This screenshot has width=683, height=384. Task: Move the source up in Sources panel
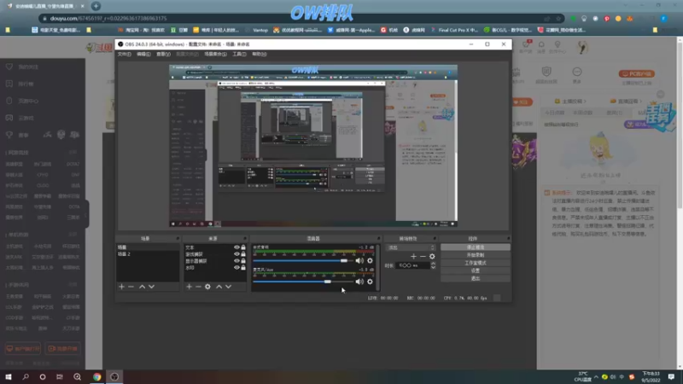(219, 287)
